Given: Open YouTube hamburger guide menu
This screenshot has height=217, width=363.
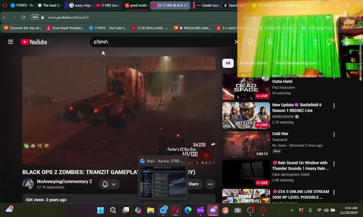Looking at the screenshot, I should click(11, 42).
